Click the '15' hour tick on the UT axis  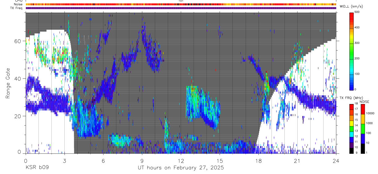220,160
